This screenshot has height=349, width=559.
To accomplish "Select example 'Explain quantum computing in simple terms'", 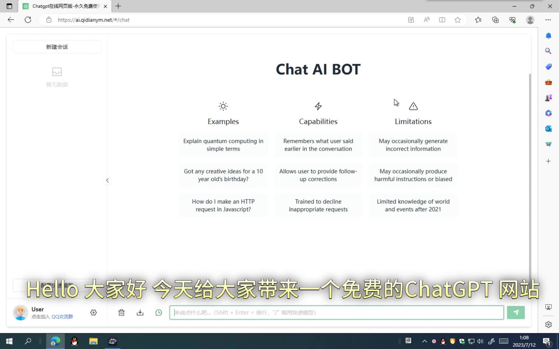I will (223, 145).
